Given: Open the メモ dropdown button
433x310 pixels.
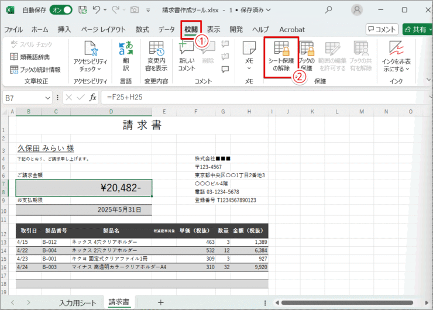Looking at the screenshot, I should pyautogui.click(x=249, y=56).
